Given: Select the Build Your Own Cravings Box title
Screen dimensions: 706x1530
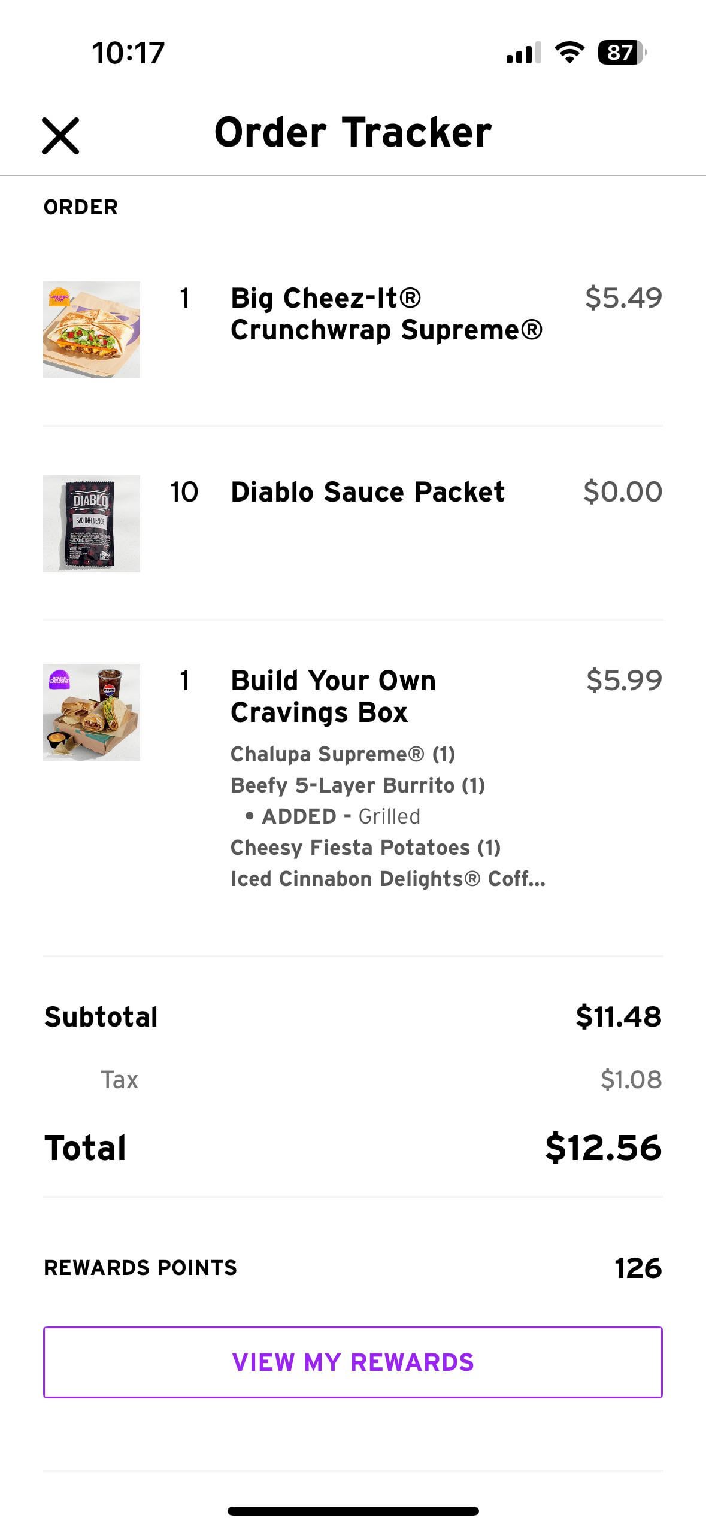Looking at the screenshot, I should click(x=333, y=696).
